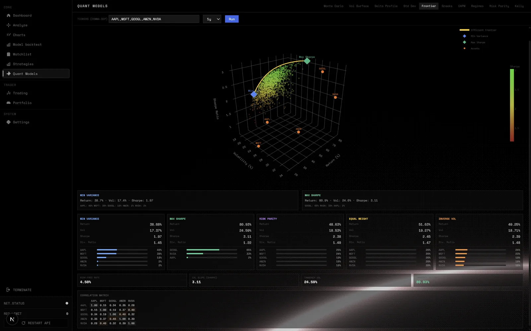Select the GOOGL asset point on the chart
This screenshot has height=331, width=531.
[x=322, y=71]
